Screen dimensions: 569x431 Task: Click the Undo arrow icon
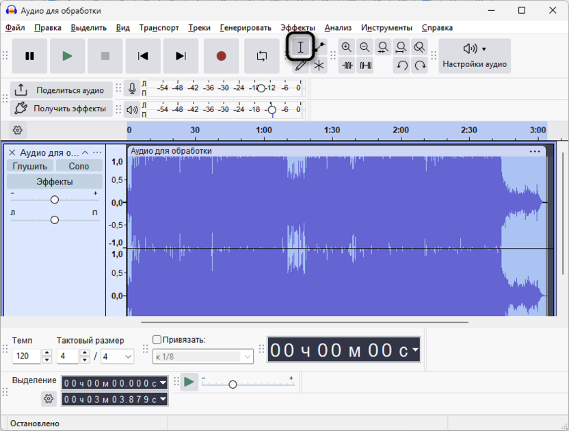(x=402, y=66)
